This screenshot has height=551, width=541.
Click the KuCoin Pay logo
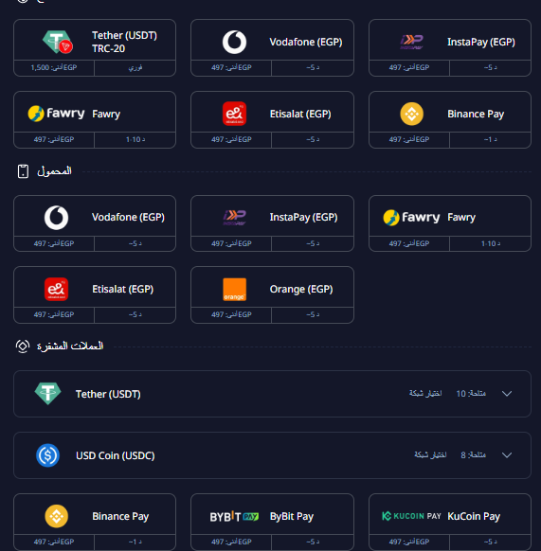pyautogui.click(x=411, y=516)
